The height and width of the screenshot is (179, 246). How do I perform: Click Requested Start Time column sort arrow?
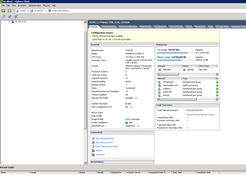(x=170, y=172)
